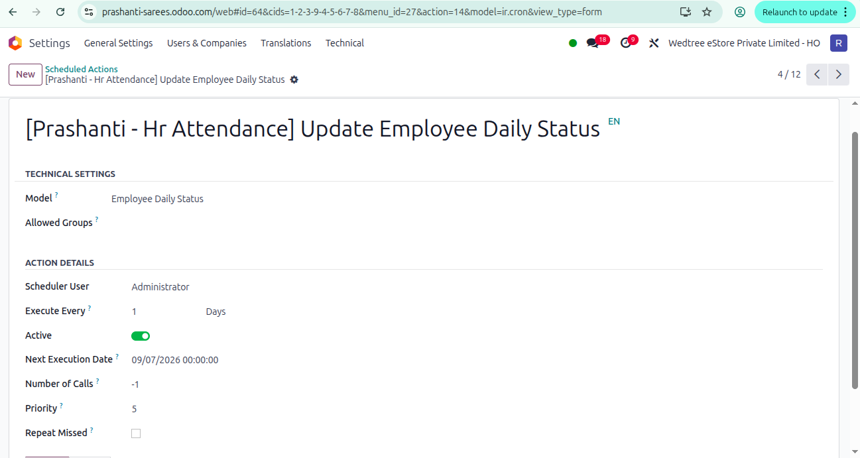Click the Priority help question mark
This screenshot has width=860, height=458.
tap(62, 406)
